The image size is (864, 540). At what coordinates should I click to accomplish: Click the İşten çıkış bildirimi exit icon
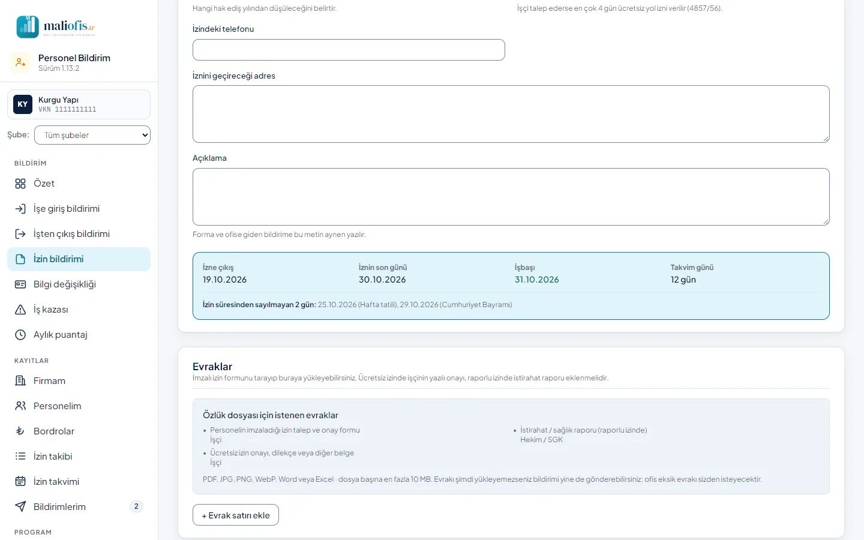tap(20, 234)
